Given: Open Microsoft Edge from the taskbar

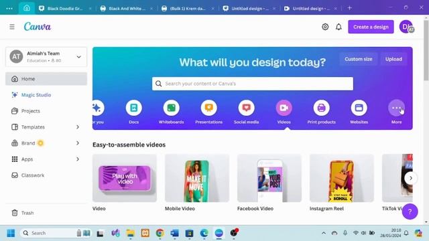Looking at the screenshot, I should pos(204,233).
